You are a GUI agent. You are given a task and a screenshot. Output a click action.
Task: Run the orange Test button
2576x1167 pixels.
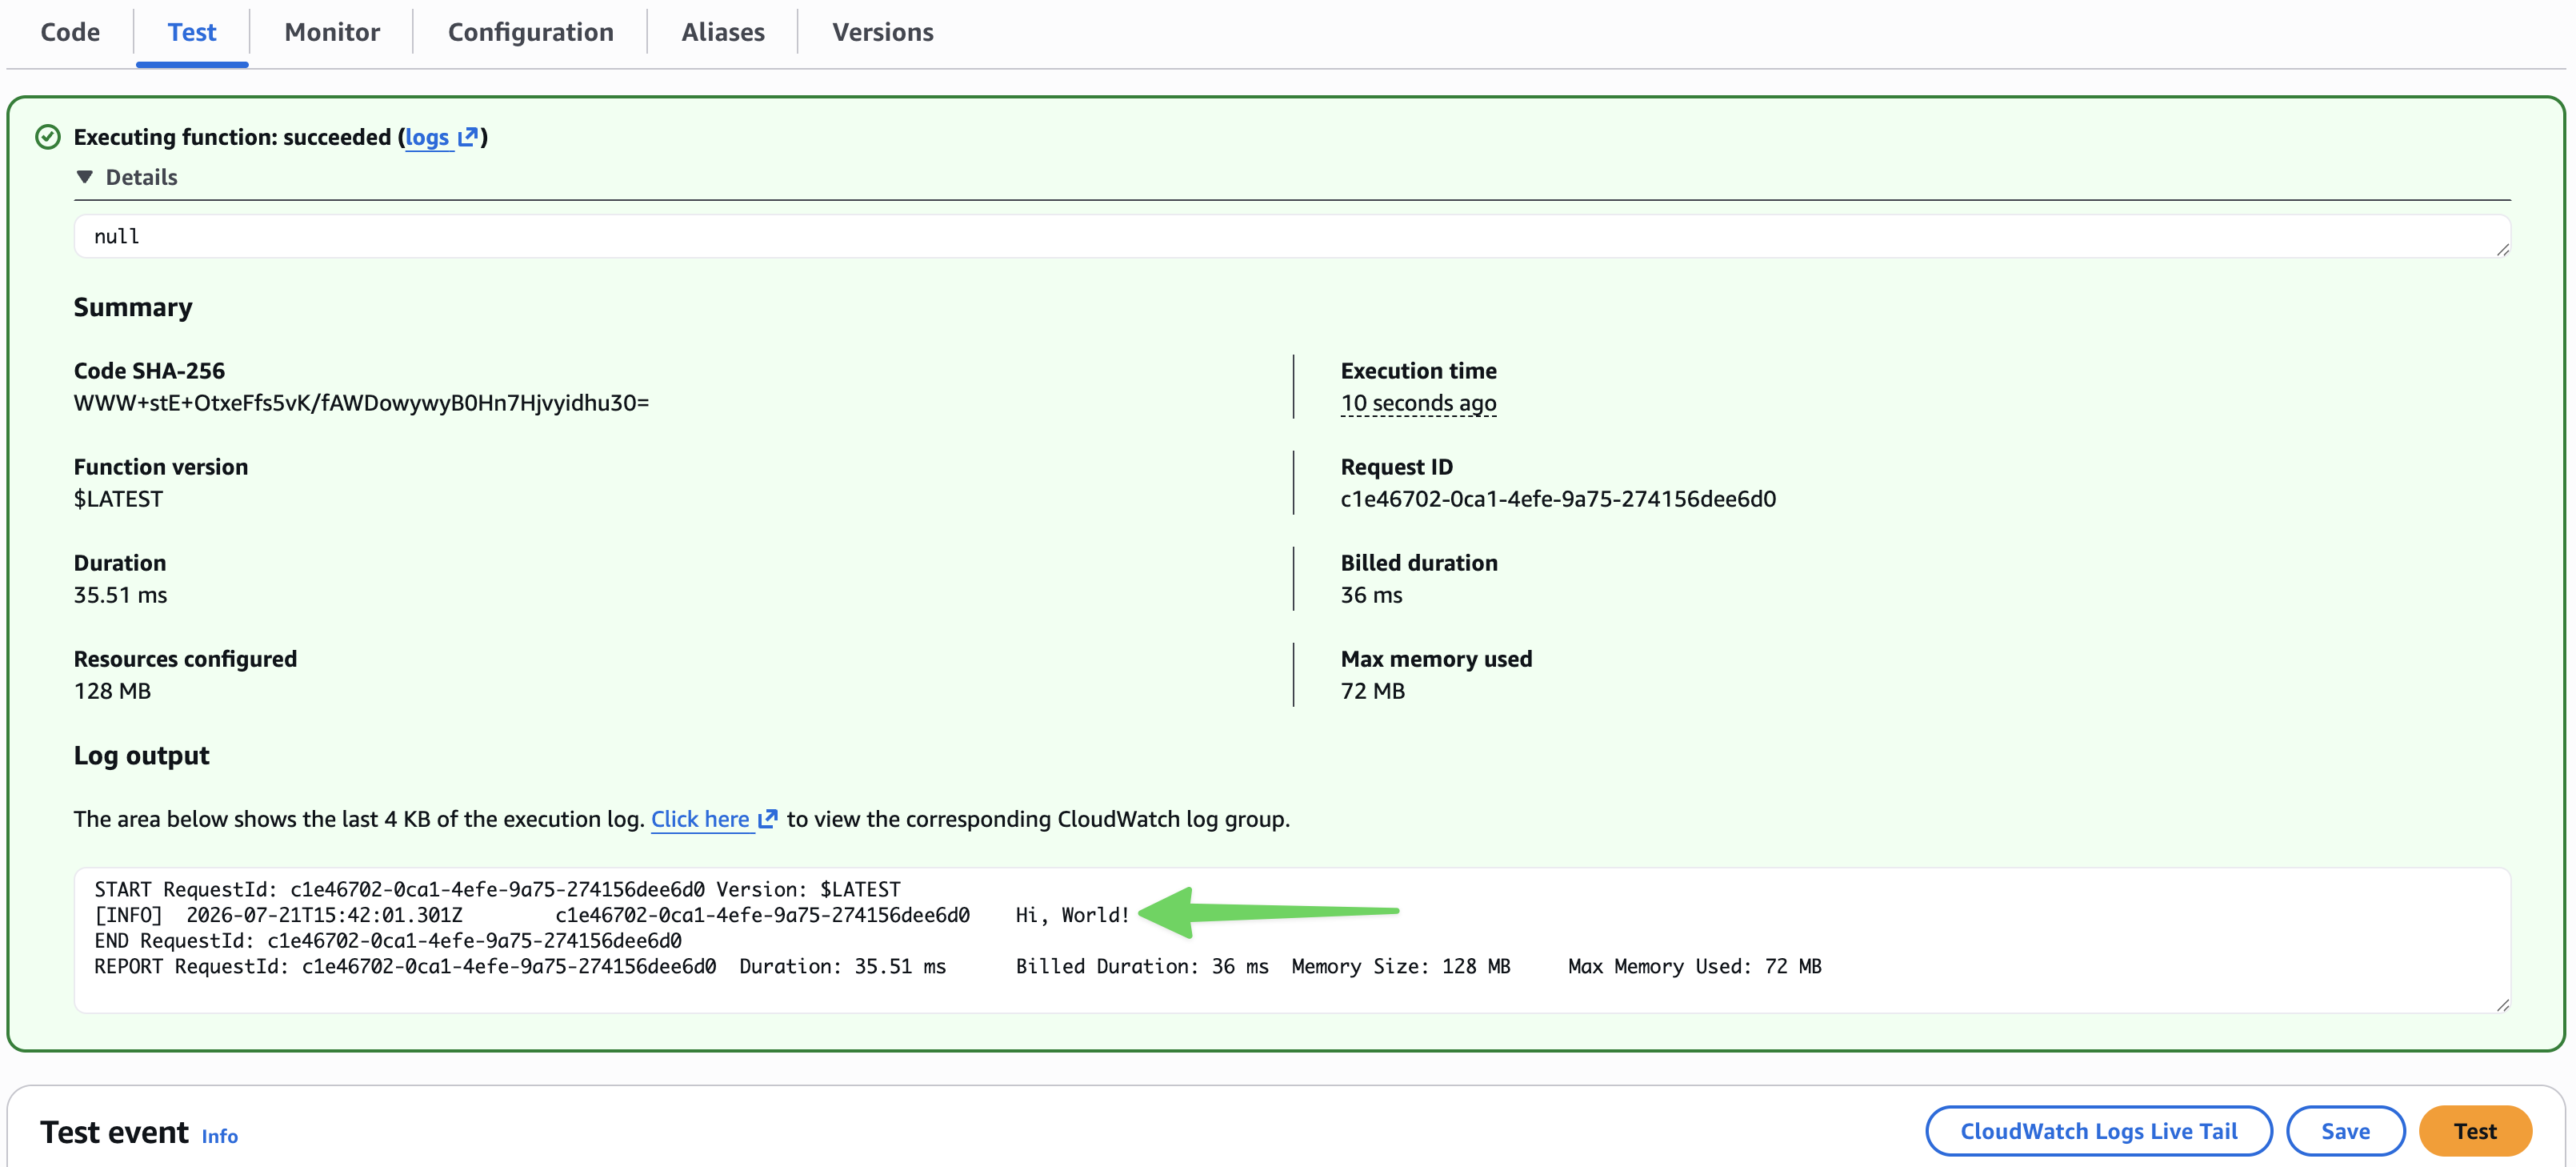pyautogui.click(x=2474, y=1131)
